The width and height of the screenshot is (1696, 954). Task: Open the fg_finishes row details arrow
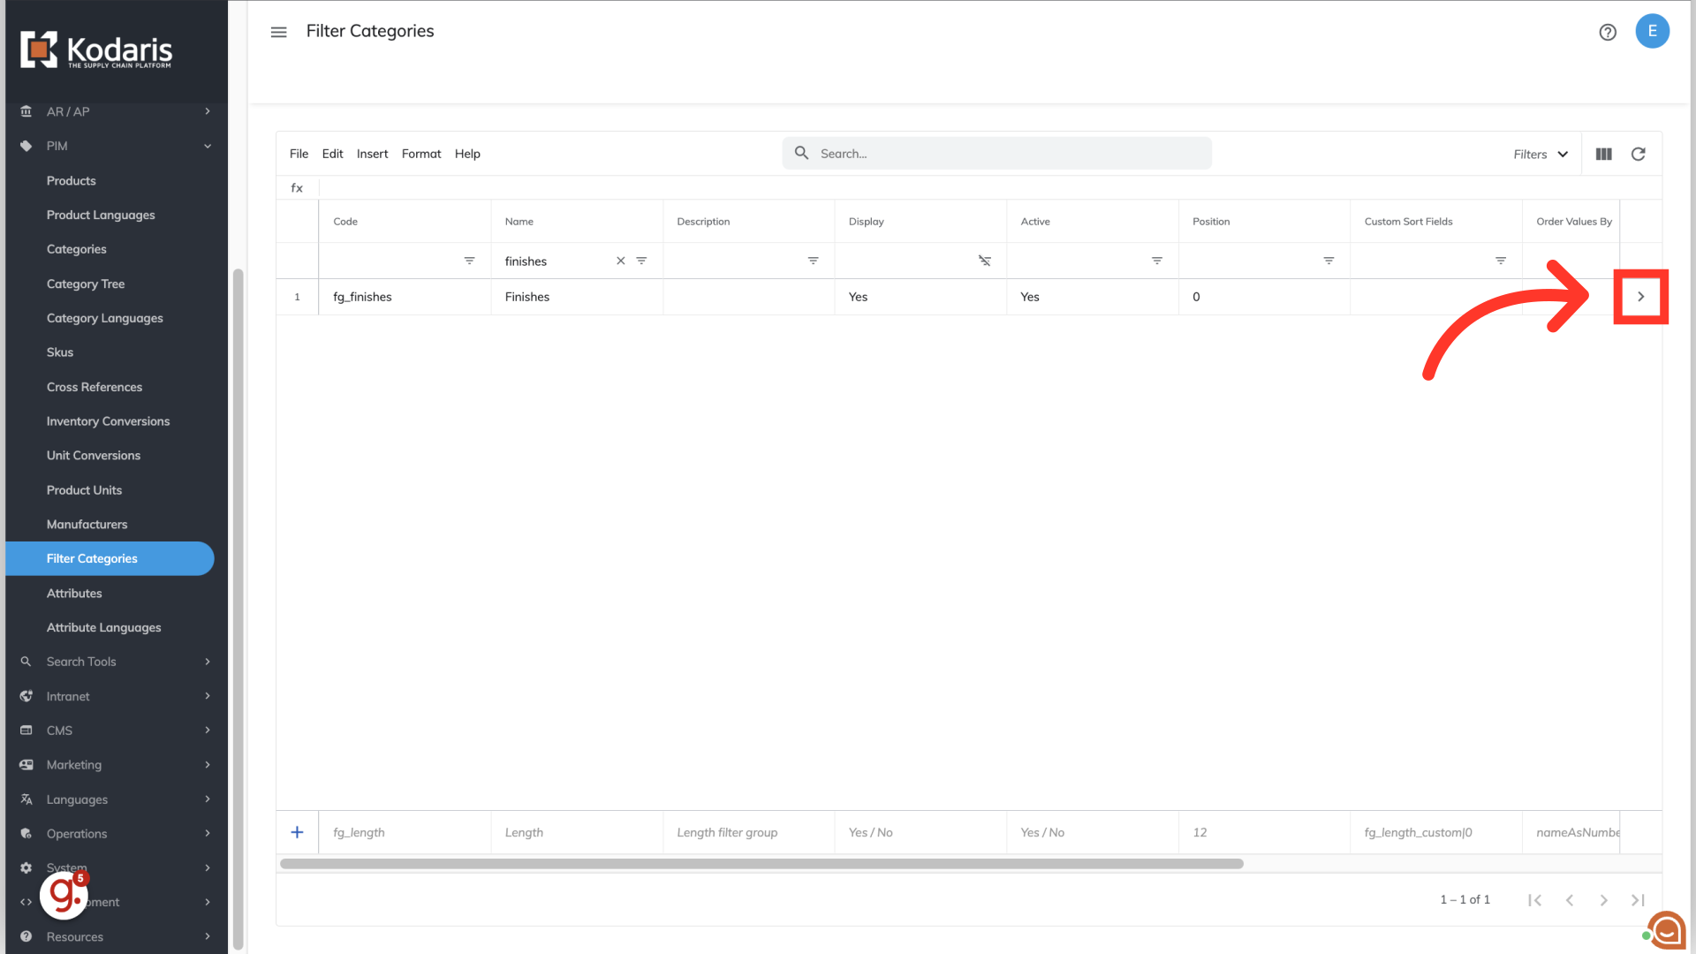[x=1640, y=297]
